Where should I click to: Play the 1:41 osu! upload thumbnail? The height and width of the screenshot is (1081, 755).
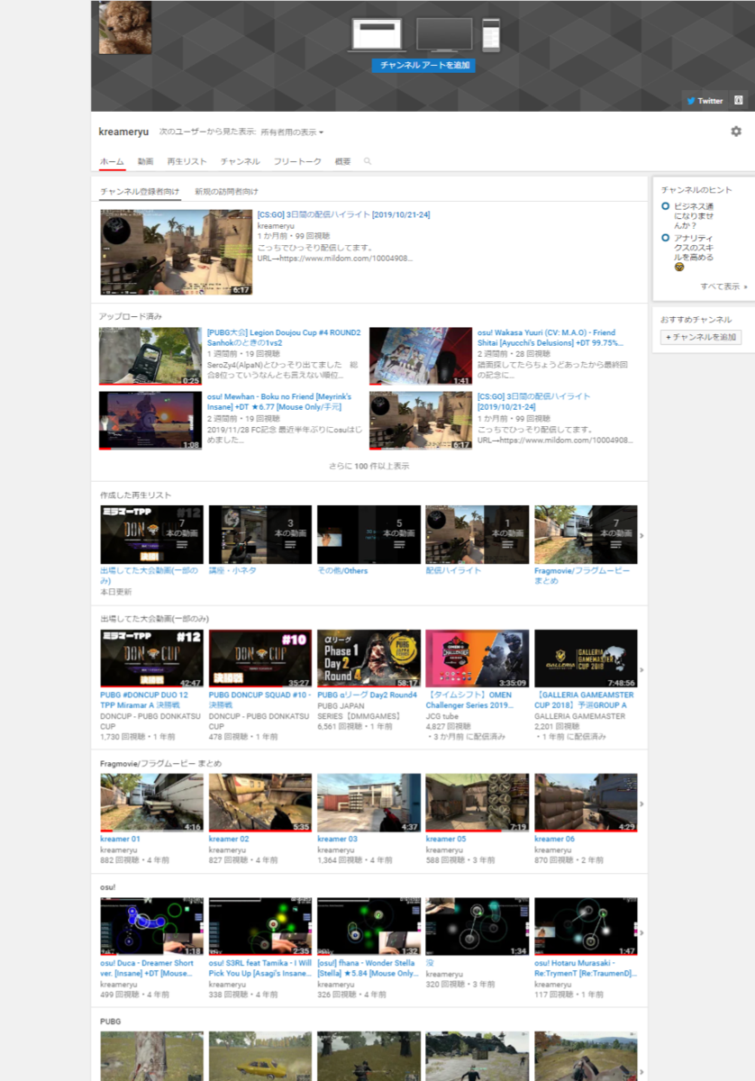pyautogui.click(x=421, y=356)
